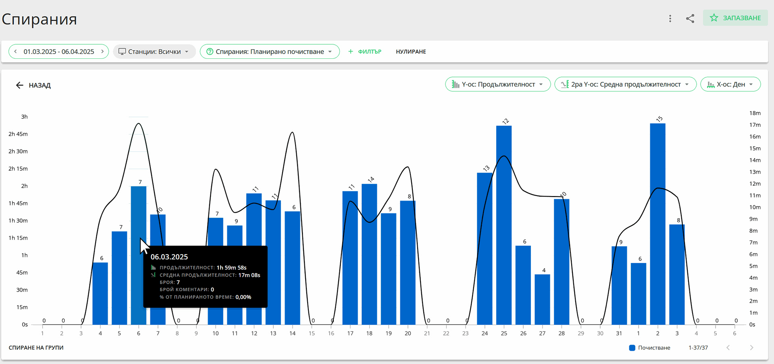Screen dimensions: 774x364
Task: Add a new filter with ФИЛТЪР
Action: (x=364, y=52)
